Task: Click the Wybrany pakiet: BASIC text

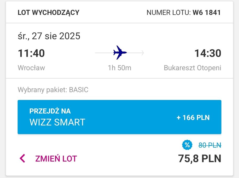Action: pos(53,90)
